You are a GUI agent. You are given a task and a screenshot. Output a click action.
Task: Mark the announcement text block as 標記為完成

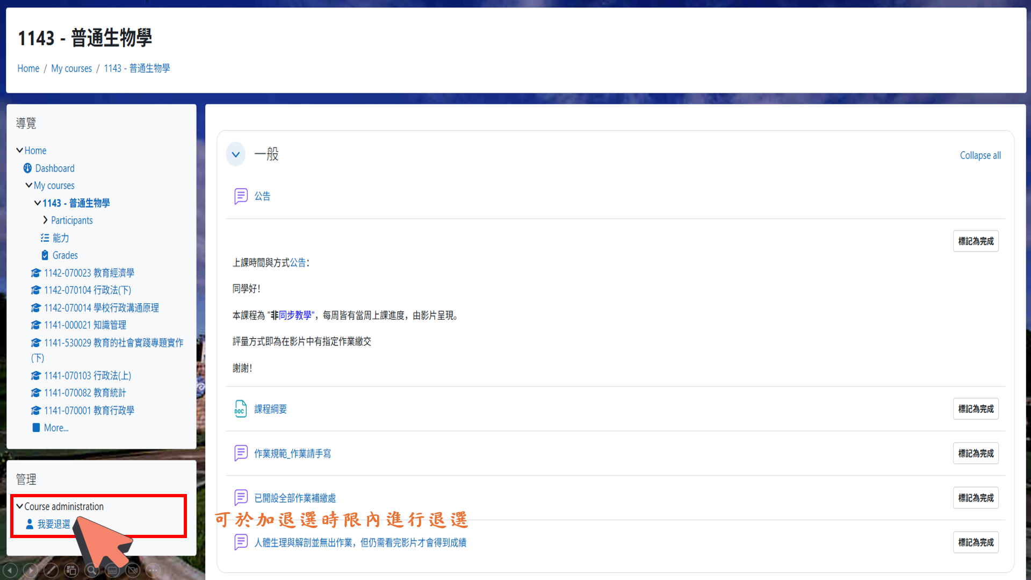click(x=976, y=241)
